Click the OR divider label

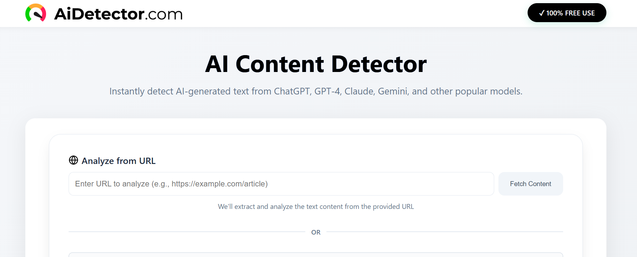coord(316,232)
